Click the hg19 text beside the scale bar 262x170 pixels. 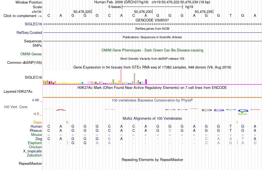(x=189, y=7)
